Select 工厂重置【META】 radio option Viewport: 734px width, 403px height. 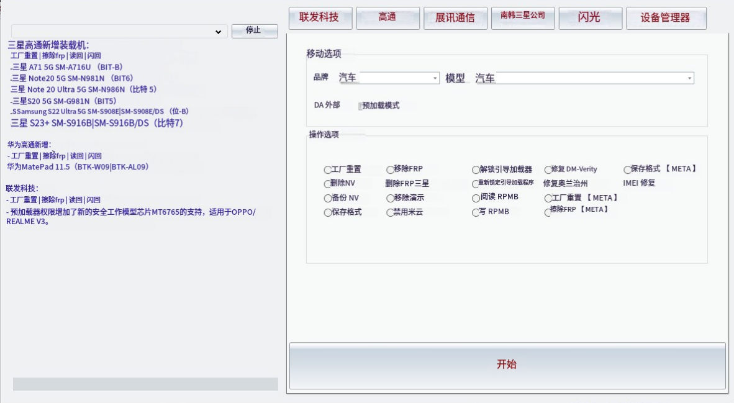548,199
